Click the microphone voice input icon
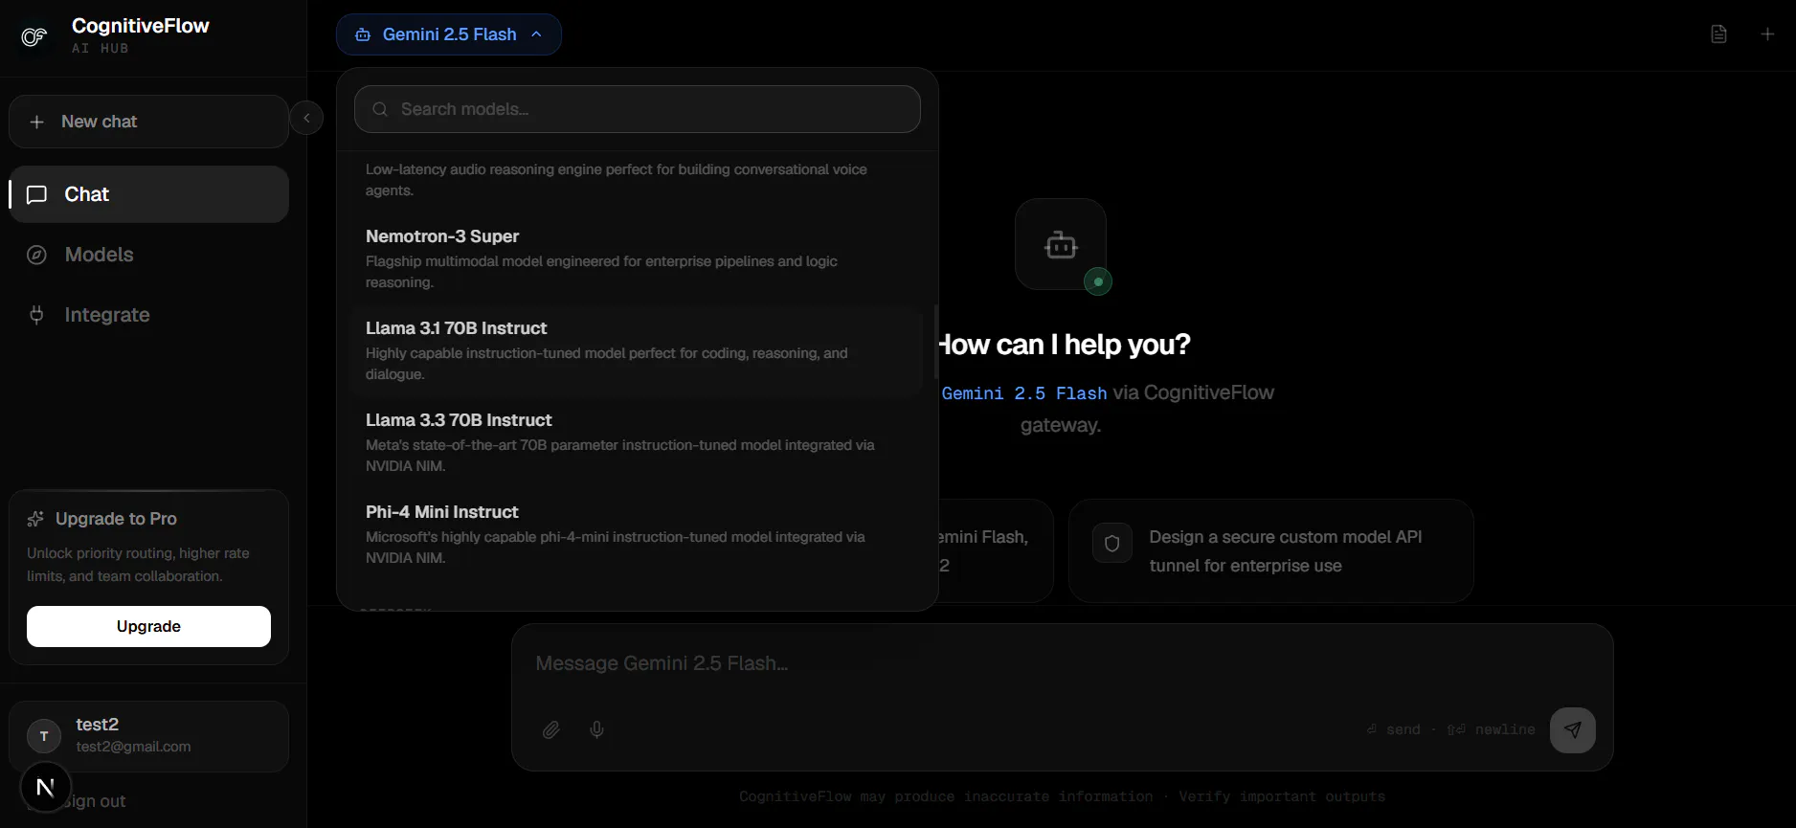Viewport: 1796px width, 828px height. [x=596, y=729]
